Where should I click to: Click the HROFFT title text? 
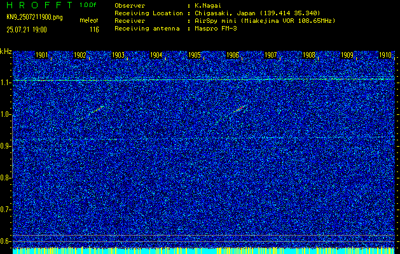(x=40, y=5)
